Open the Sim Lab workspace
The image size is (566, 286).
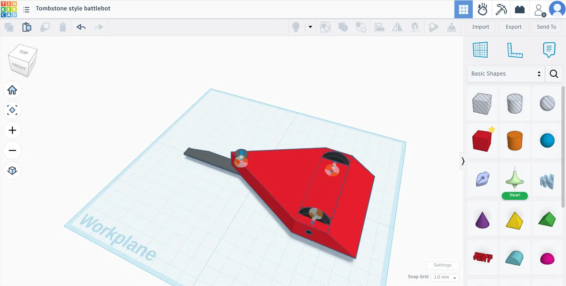pos(482,9)
